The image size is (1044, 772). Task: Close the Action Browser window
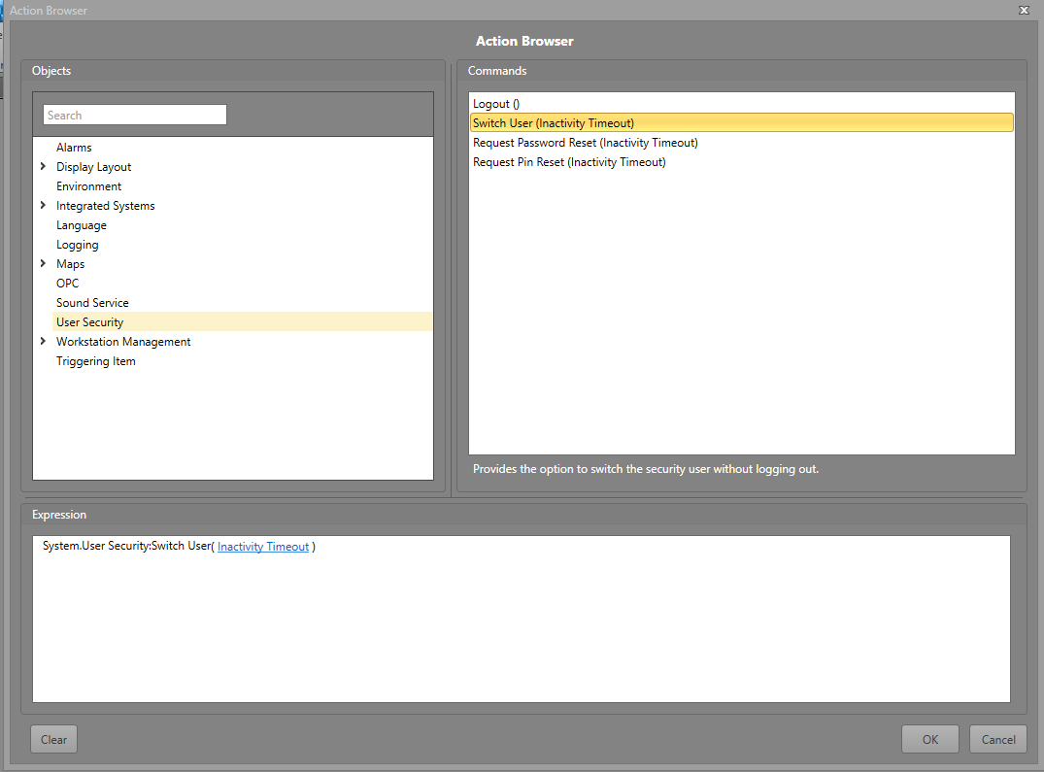pos(1024,10)
